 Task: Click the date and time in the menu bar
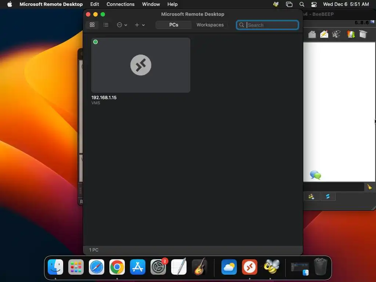[x=346, y=4]
